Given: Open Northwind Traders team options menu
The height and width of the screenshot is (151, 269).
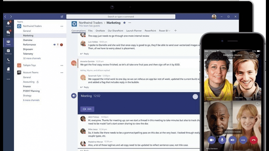Looking at the screenshot, I should pyautogui.click(x=62, y=26).
